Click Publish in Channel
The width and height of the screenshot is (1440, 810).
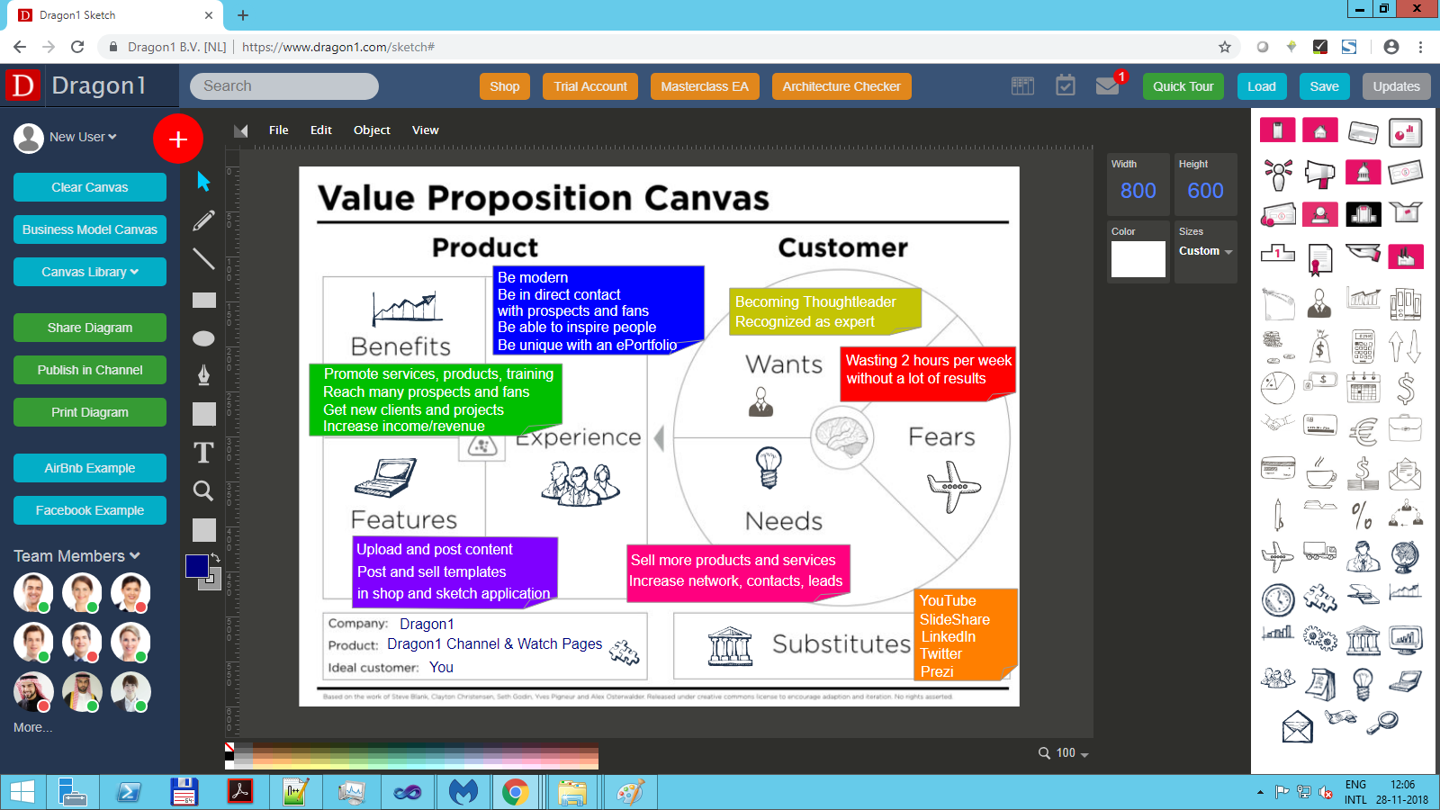point(90,370)
